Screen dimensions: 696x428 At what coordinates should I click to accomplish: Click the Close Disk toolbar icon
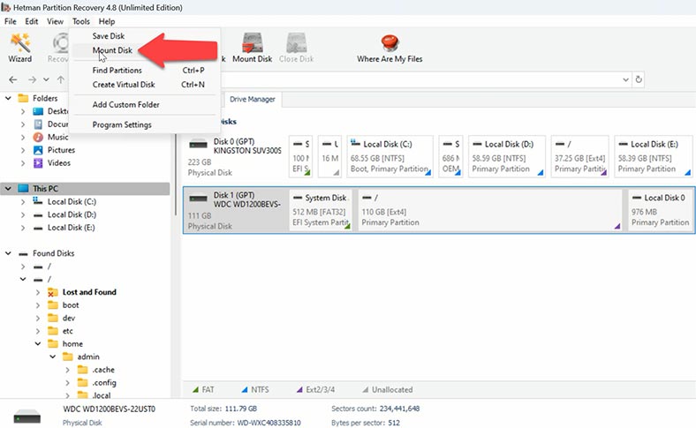(x=296, y=48)
